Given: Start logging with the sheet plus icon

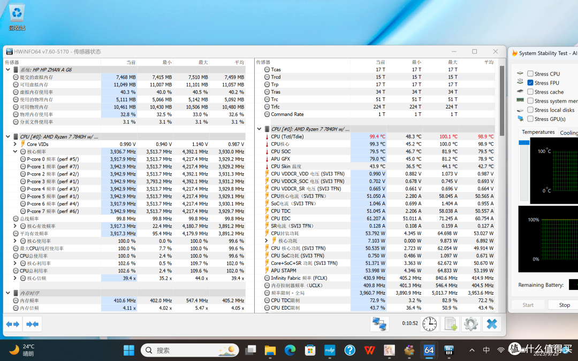Looking at the screenshot, I should pyautogui.click(x=451, y=324).
